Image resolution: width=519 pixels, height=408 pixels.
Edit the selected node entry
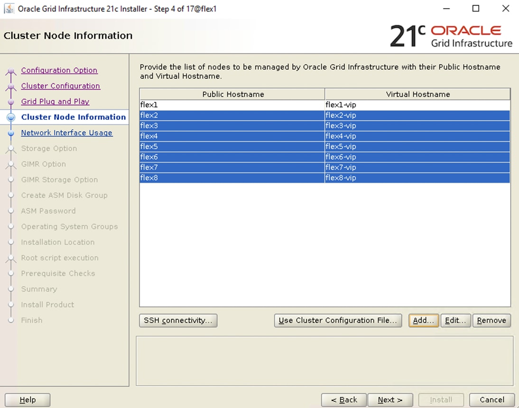pos(455,320)
